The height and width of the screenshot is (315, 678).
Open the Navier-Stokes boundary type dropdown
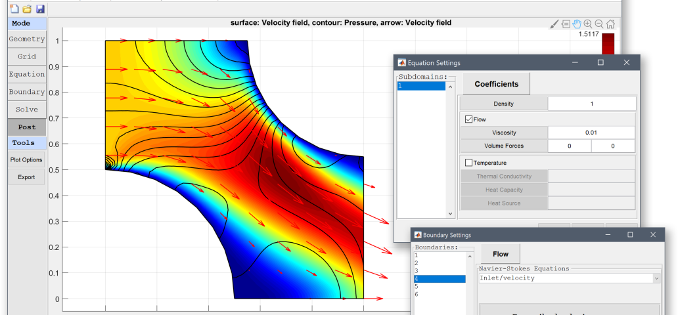pyautogui.click(x=657, y=278)
